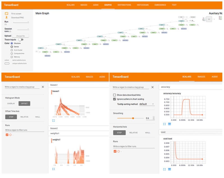Select Compute time color option

pos(12,54)
